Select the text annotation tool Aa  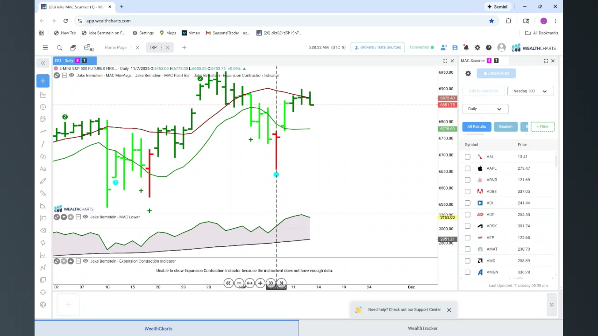click(43, 169)
